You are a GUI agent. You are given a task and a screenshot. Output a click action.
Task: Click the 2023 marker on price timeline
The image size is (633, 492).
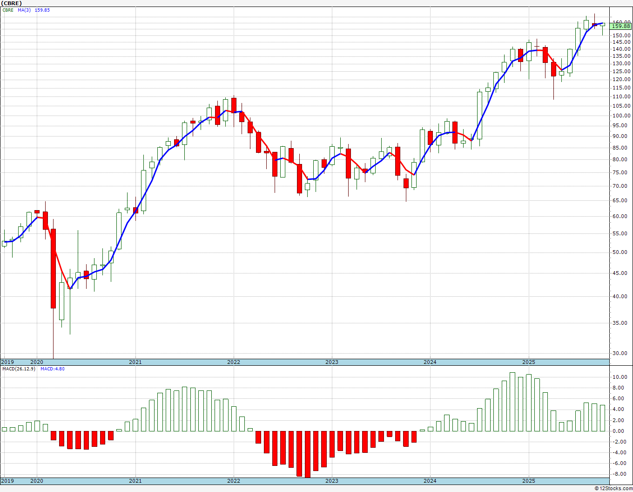[331, 362]
